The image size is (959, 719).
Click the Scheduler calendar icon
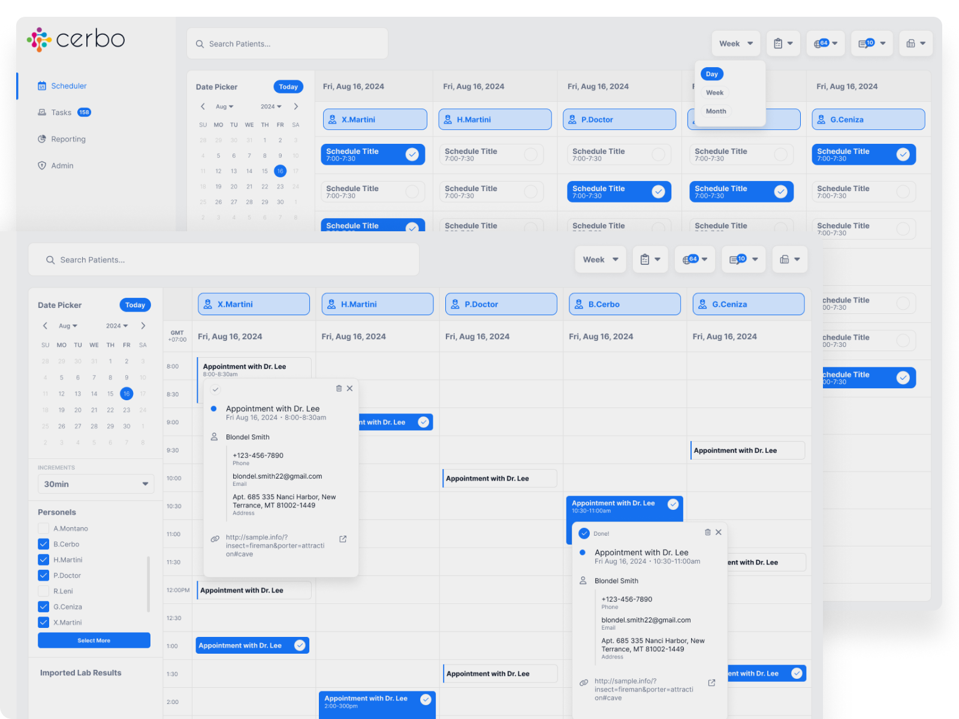pos(42,86)
